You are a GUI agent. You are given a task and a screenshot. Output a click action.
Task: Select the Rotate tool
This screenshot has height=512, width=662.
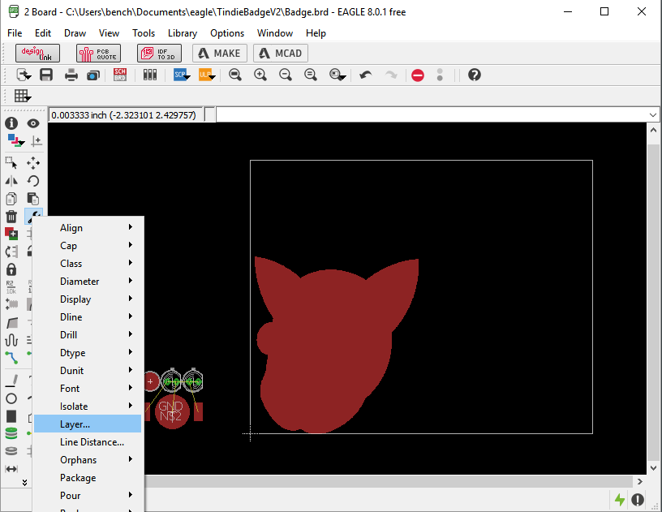click(x=33, y=181)
